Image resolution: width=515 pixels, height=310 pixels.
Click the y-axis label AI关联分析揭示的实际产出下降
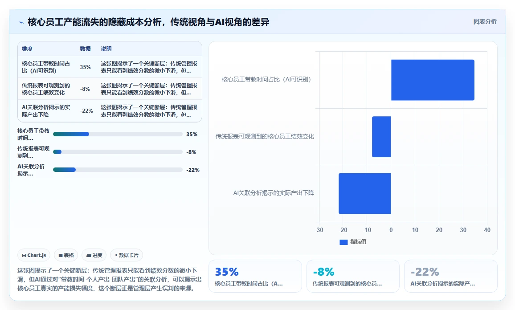click(274, 193)
